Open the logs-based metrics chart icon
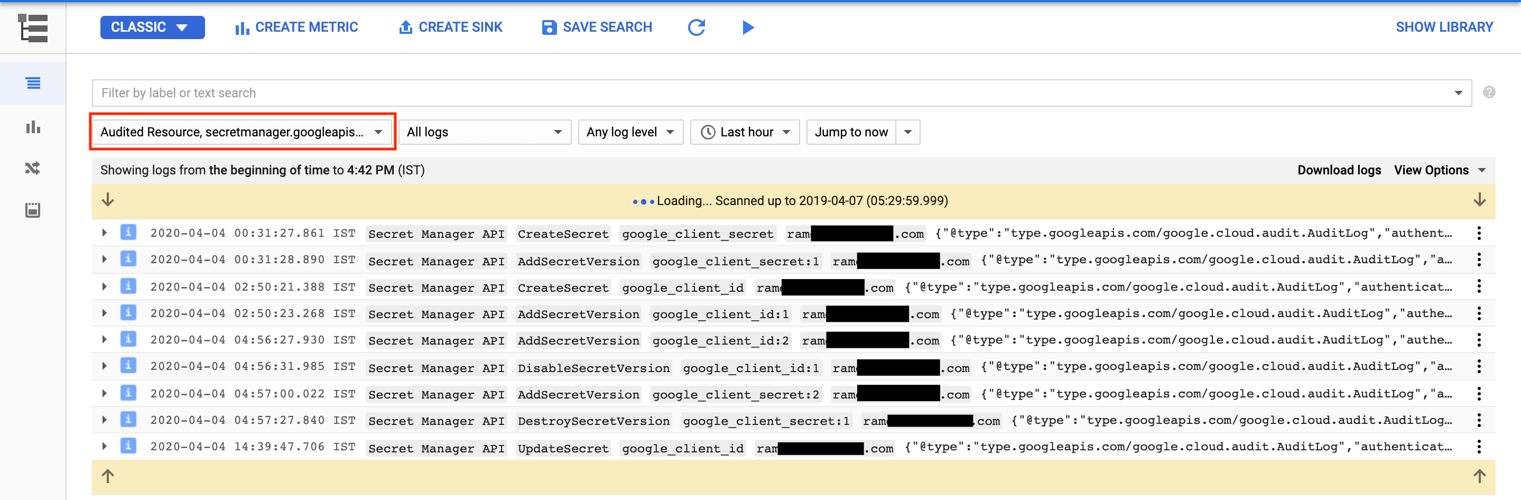Screen dimensions: 1521x500 pos(32,127)
